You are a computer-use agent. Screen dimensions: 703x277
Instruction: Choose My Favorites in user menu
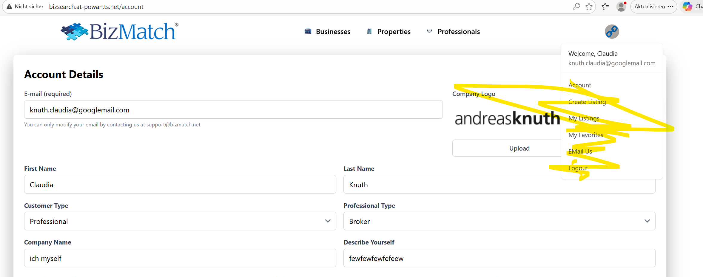coord(585,135)
